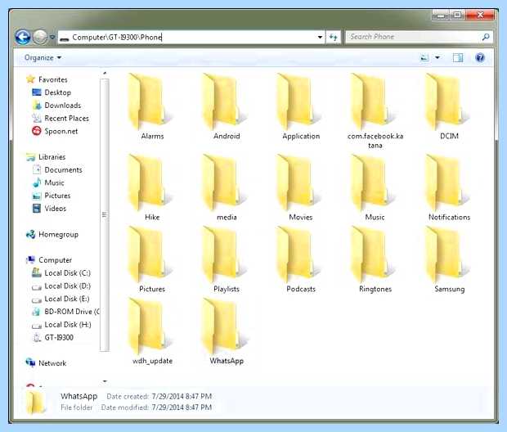Click Libraries in the navigation pane
The height and width of the screenshot is (432, 507).
pos(46,157)
